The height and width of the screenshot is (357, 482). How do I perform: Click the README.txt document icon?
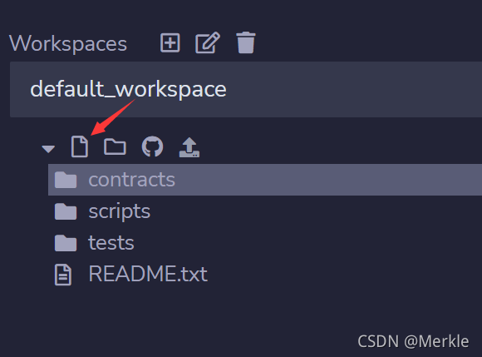pos(63,275)
